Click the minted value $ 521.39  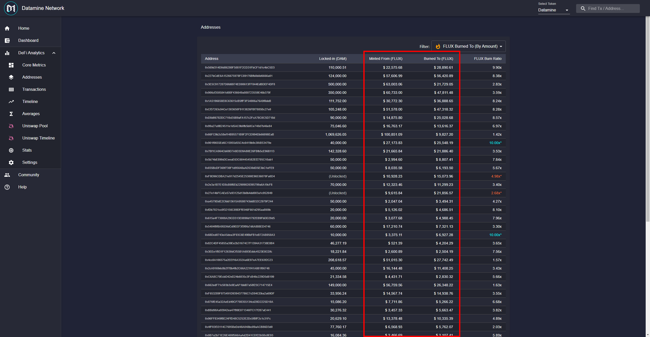[x=395, y=243]
